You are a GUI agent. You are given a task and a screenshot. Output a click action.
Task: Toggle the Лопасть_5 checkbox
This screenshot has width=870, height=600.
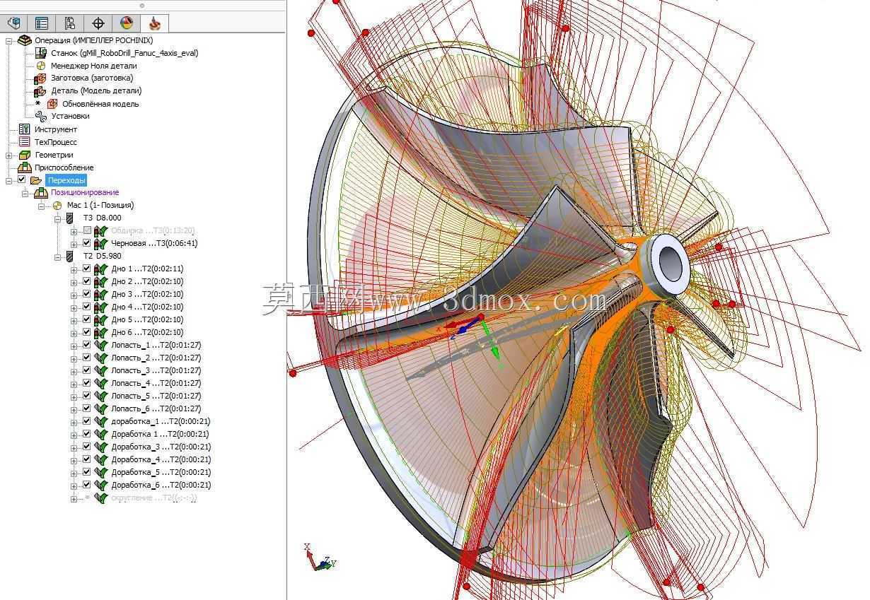click(x=87, y=396)
